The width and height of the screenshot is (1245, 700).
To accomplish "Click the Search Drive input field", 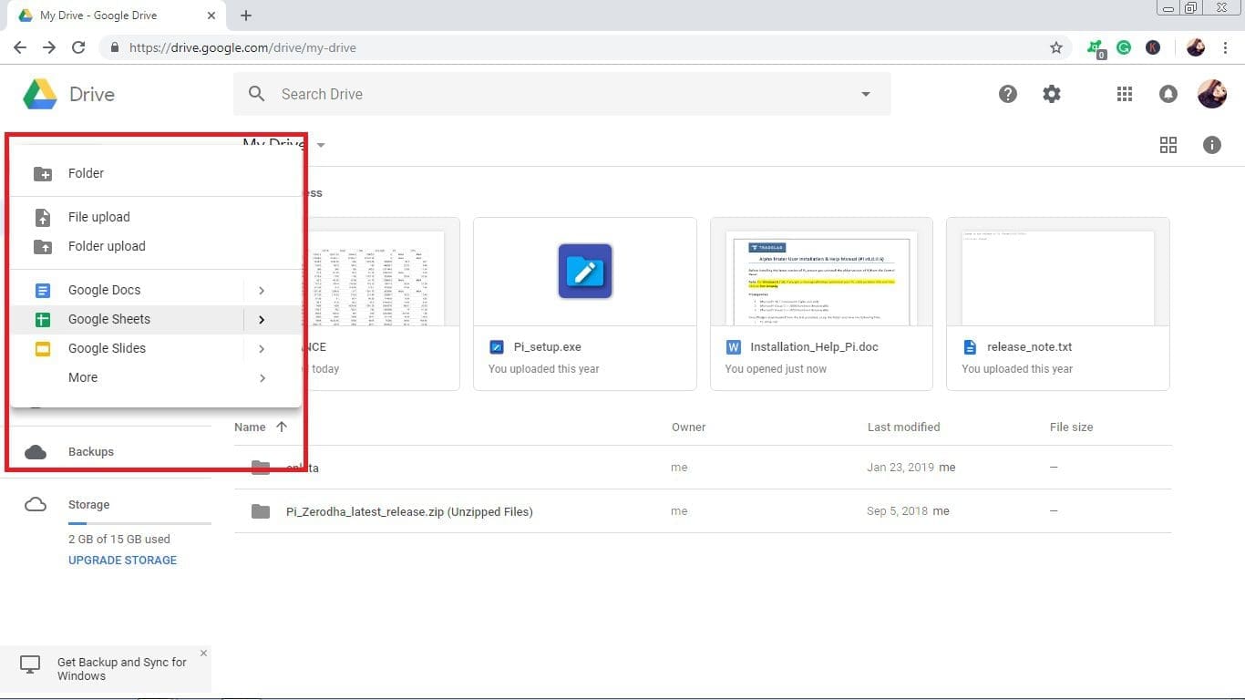I will (x=561, y=94).
